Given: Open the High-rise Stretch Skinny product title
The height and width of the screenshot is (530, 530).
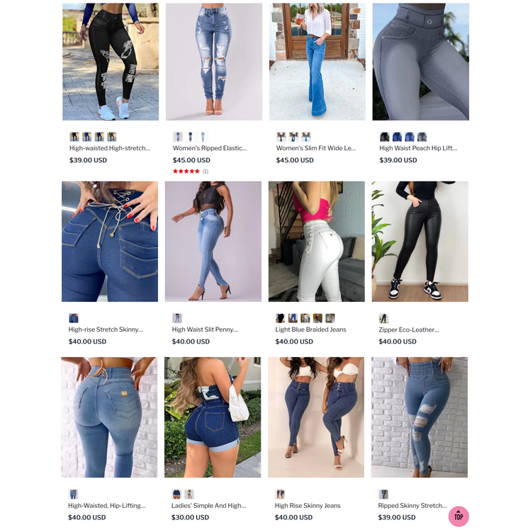Looking at the screenshot, I should point(106,329).
